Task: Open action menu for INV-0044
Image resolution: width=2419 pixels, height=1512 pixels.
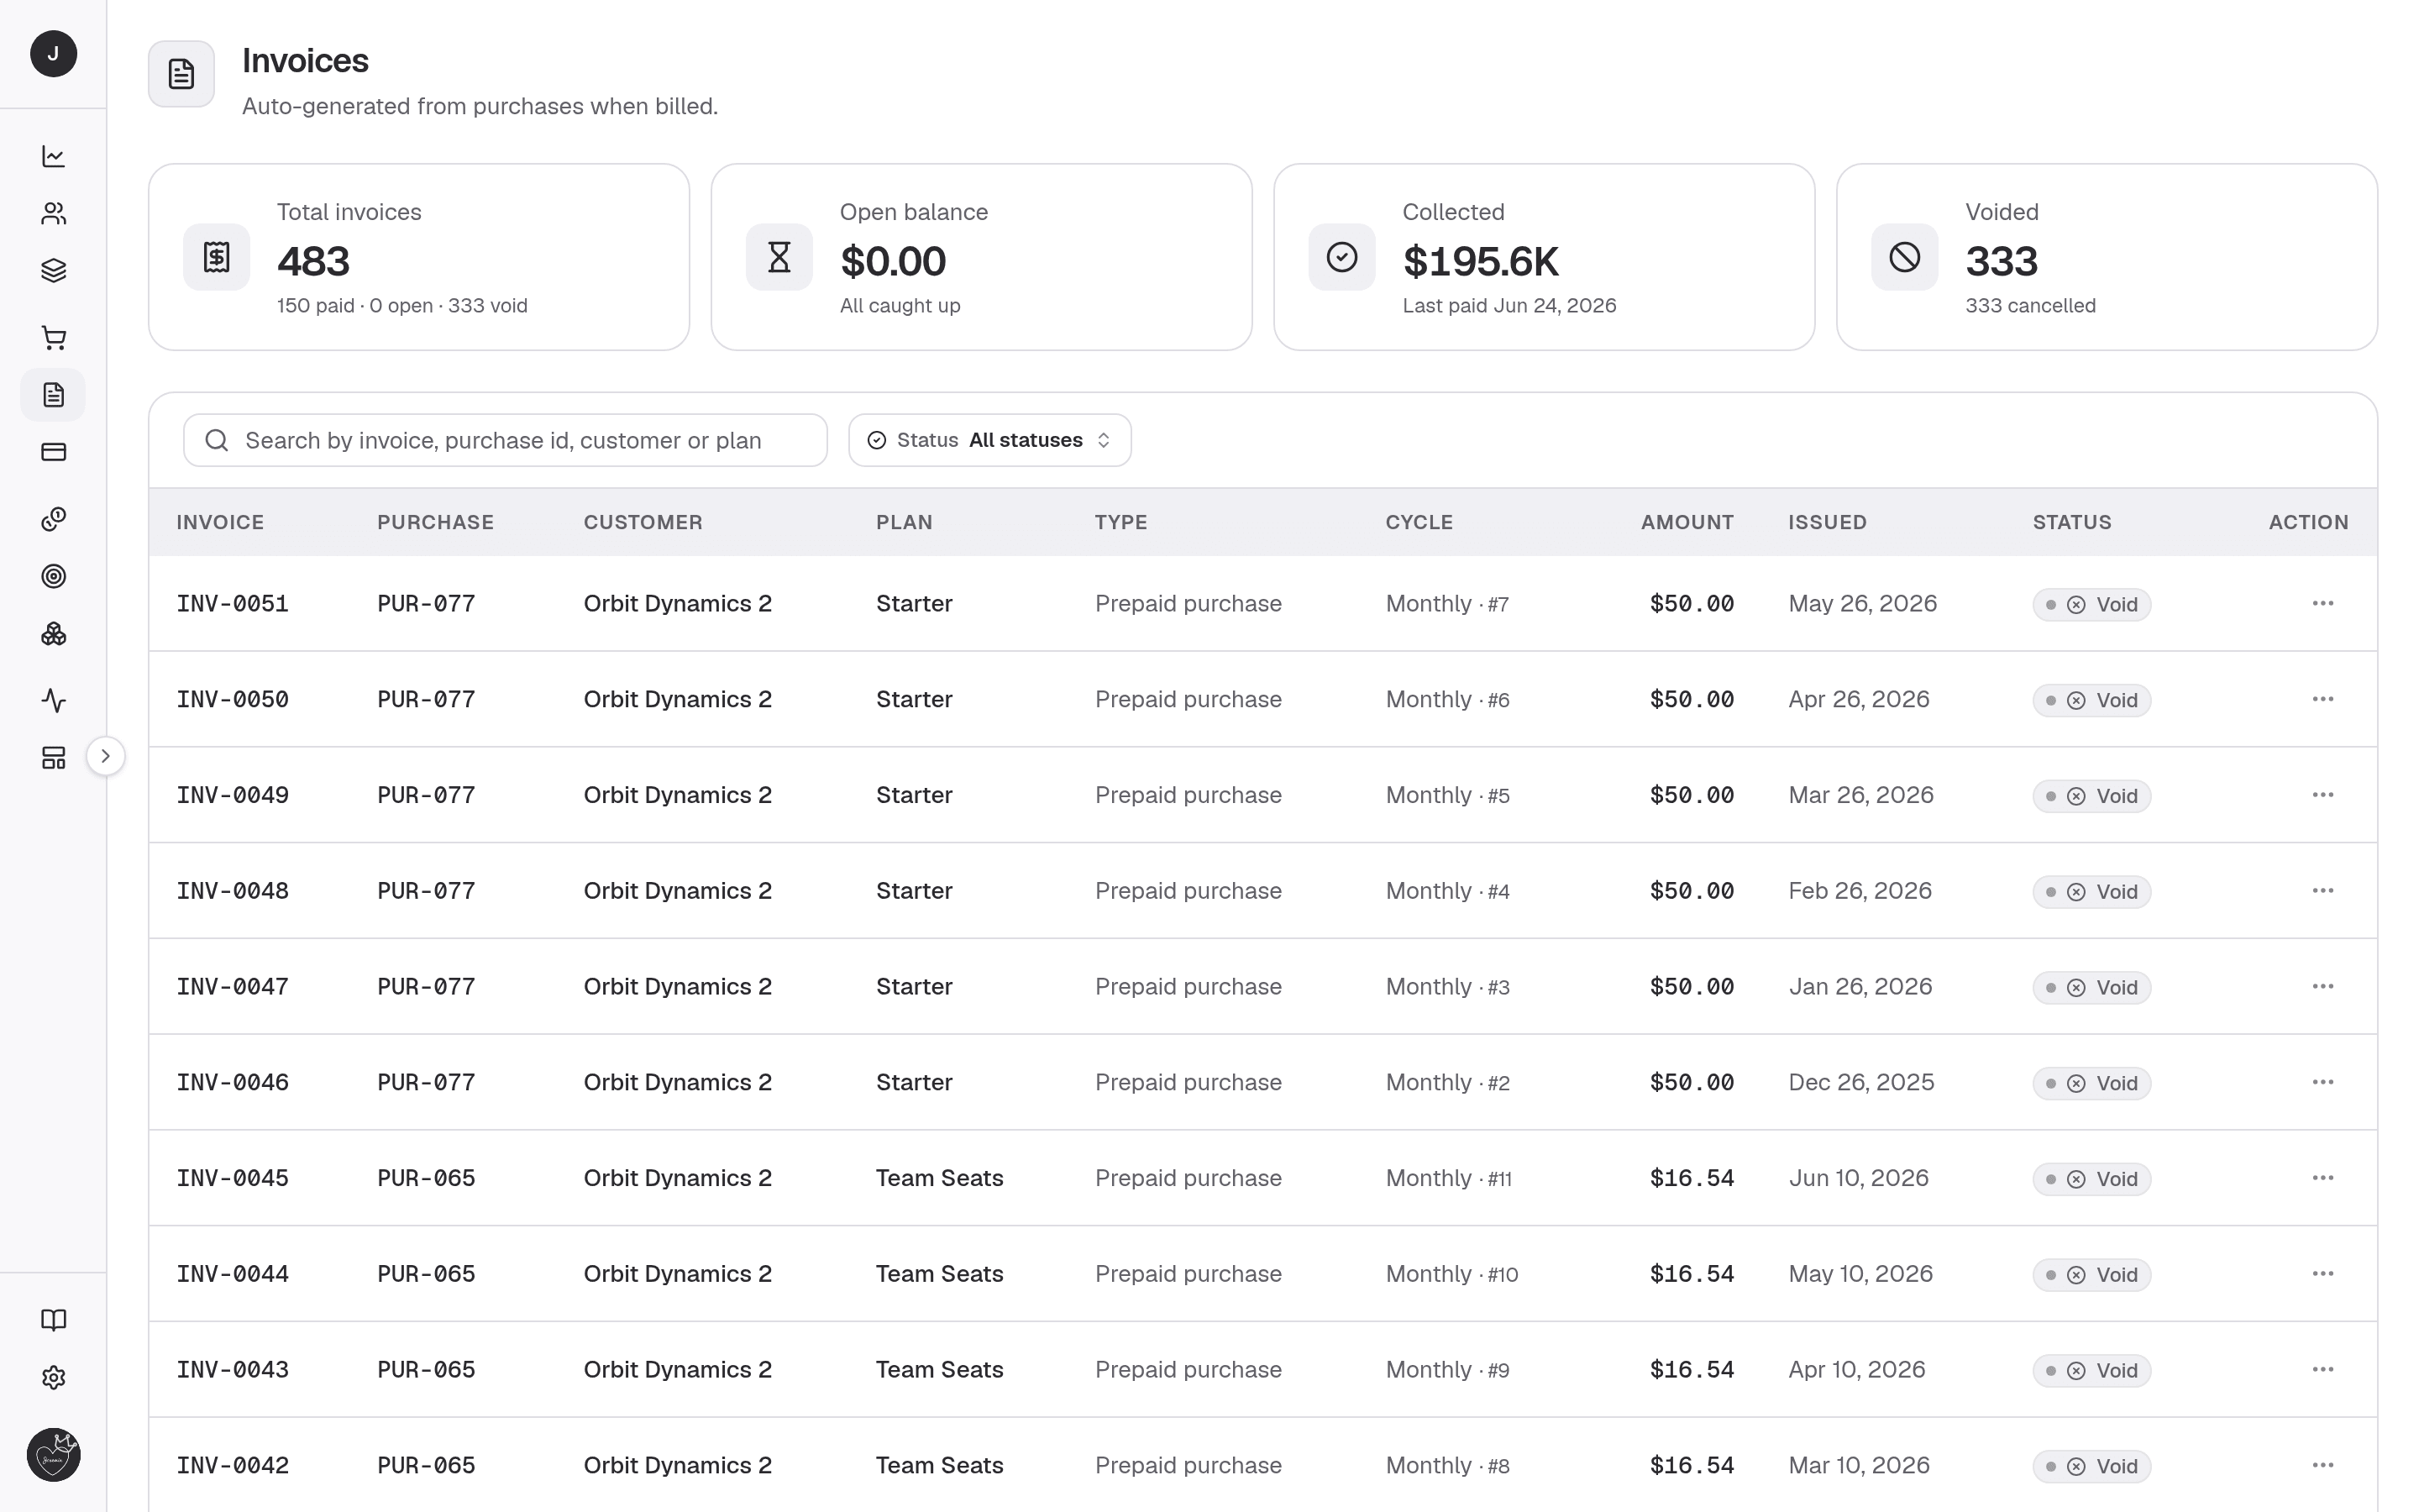Action: coord(2322,1274)
